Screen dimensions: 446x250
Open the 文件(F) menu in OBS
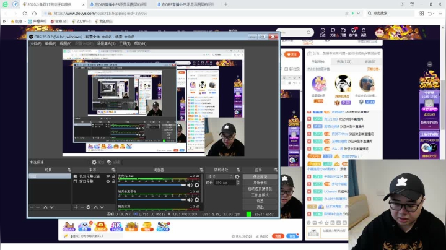[x=35, y=43]
